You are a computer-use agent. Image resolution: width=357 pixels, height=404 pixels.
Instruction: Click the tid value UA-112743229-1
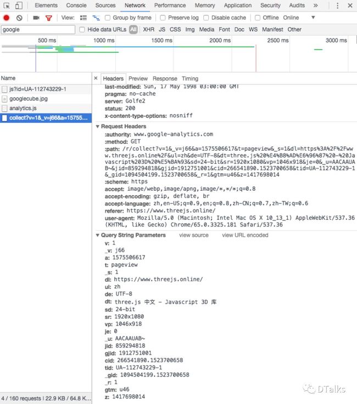point(138,367)
